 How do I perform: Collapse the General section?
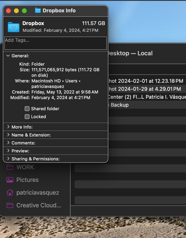coord(8,56)
